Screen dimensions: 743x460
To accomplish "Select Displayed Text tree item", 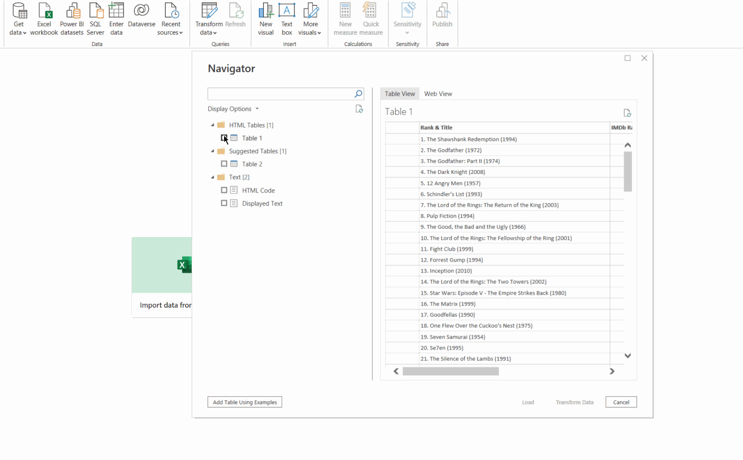I will click(262, 204).
